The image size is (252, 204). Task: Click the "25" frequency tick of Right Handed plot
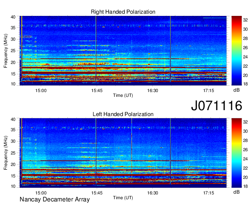click(x=13, y=51)
